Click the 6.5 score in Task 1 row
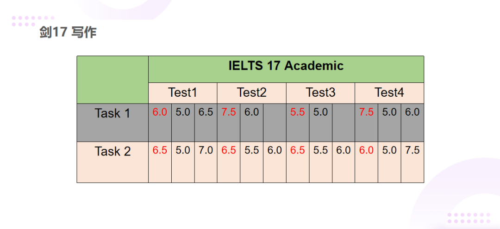500x229 pixels. tap(206, 112)
